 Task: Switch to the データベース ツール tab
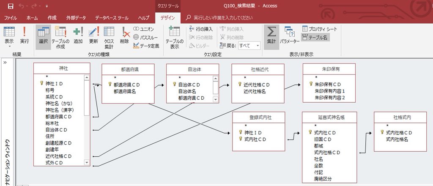click(x=112, y=18)
